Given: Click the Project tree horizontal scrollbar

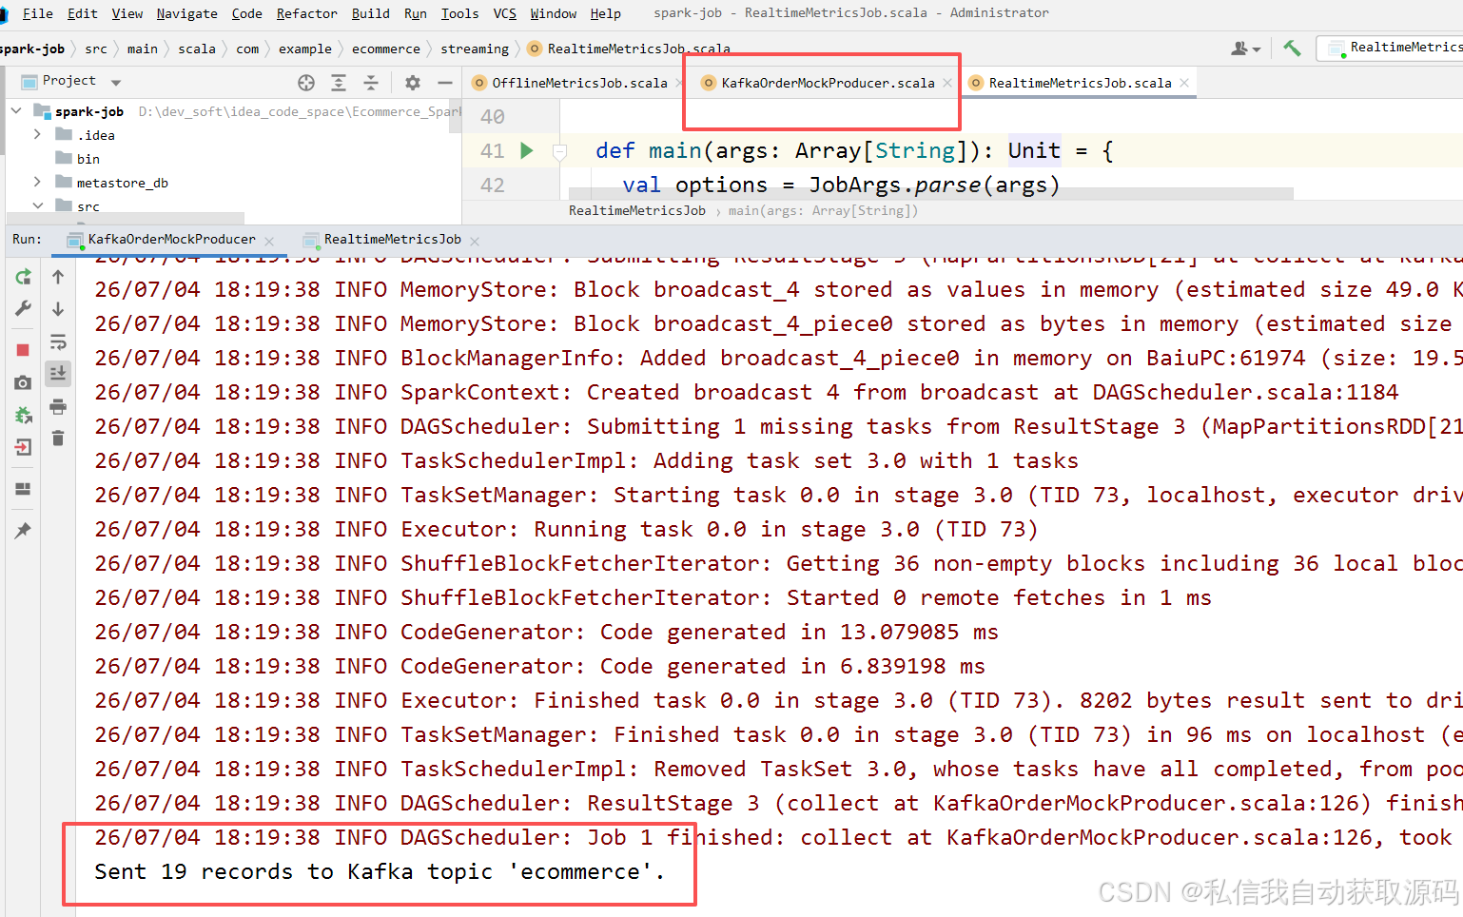Looking at the screenshot, I should click(x=125, y=218).
